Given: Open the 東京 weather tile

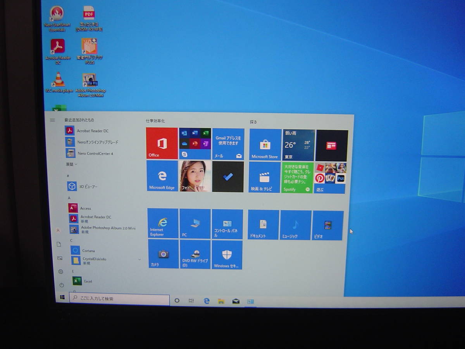Looking at the screenshot, I should (x=298, y=145).
